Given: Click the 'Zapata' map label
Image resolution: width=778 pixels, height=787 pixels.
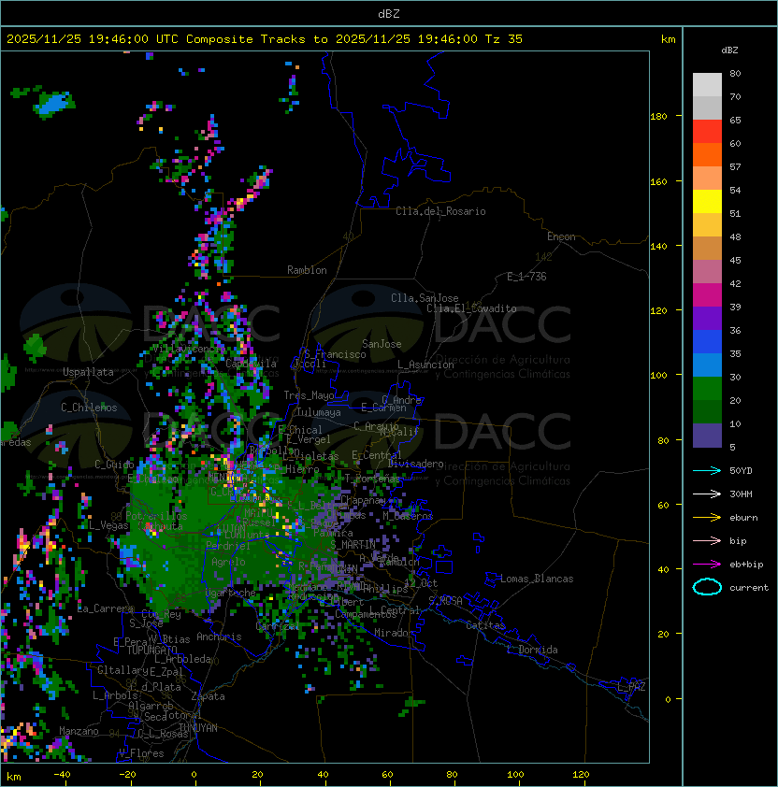Looking at the screenshot, I should (x=208, y=696).
